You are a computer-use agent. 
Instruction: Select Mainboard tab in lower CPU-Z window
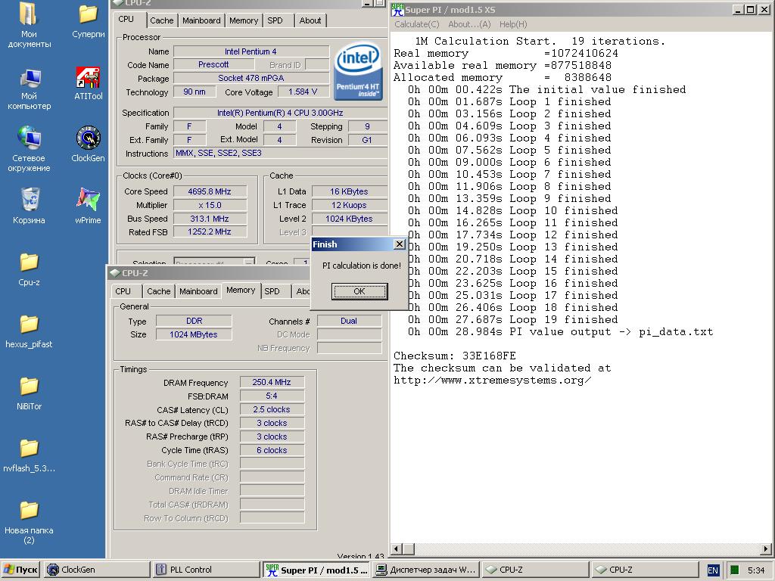tap(198, 291)
